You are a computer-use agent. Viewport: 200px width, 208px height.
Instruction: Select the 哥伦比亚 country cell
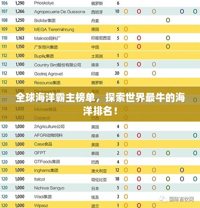coord(99,180)
